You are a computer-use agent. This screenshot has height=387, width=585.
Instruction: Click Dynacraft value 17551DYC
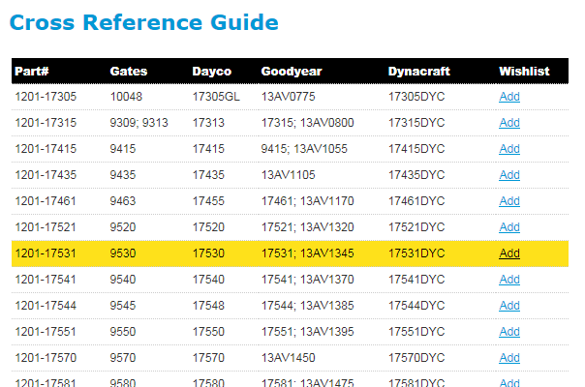(416, 332)
